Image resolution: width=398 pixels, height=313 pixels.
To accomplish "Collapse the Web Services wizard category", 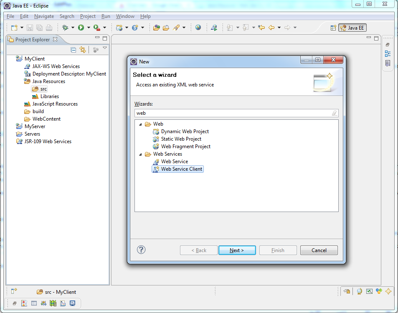I will (140, 154).
